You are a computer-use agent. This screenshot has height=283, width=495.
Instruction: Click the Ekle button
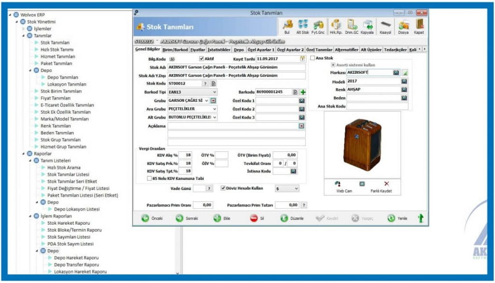pyautogui.click(x=222, y=218)
